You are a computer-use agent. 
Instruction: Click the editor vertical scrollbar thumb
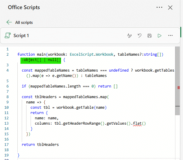(x=177, y=81)
